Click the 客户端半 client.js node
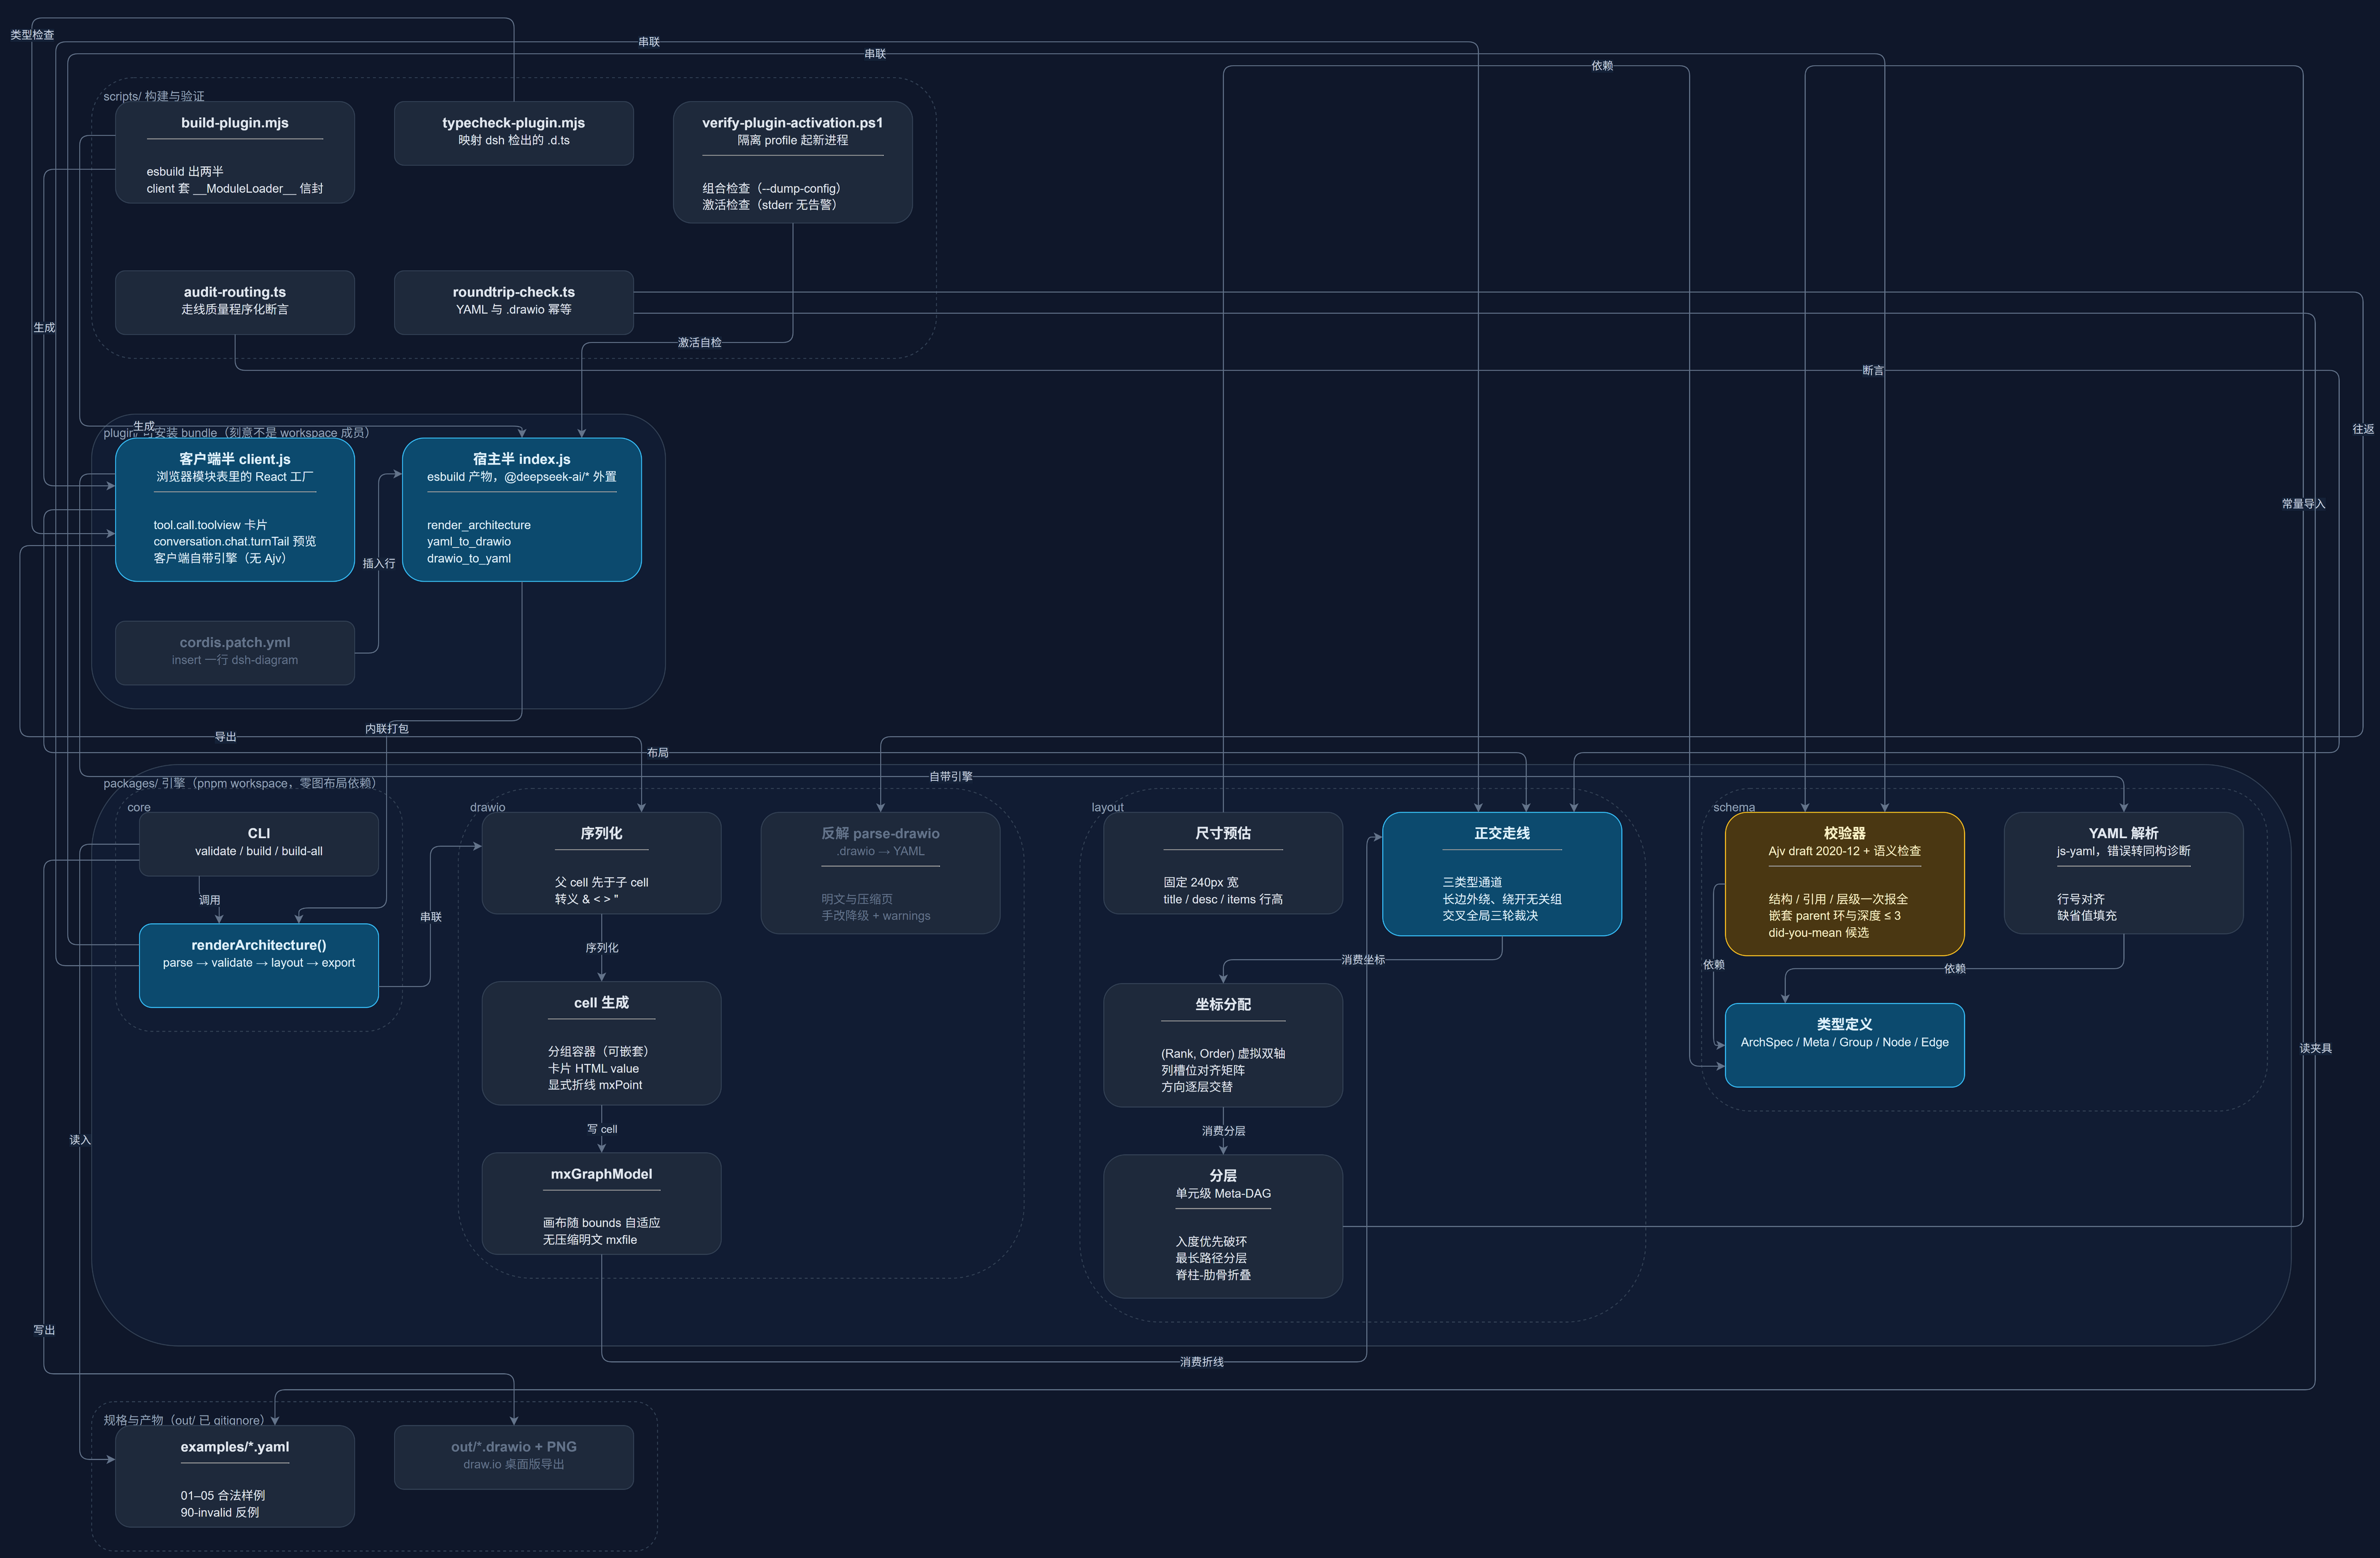2380x1558 pixels. [235, 510]
